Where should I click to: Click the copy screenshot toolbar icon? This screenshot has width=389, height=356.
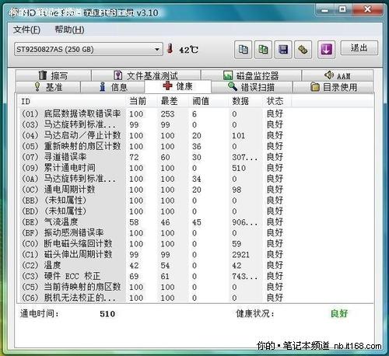coord(263,49)
